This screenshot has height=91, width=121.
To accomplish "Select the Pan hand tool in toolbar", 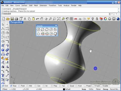I will pyautogui.click(x=42, y=19).
